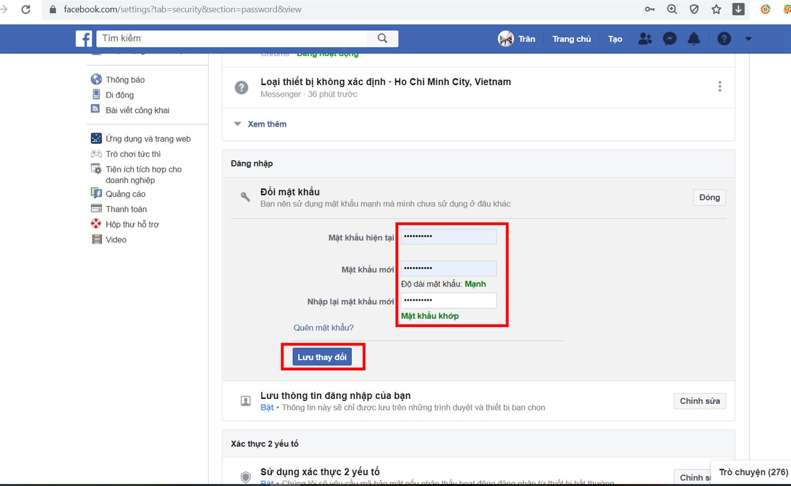Viewport: 791px width, 486px height.
Task: Click the Mật khẩu mới field
Action: [448, 268]
